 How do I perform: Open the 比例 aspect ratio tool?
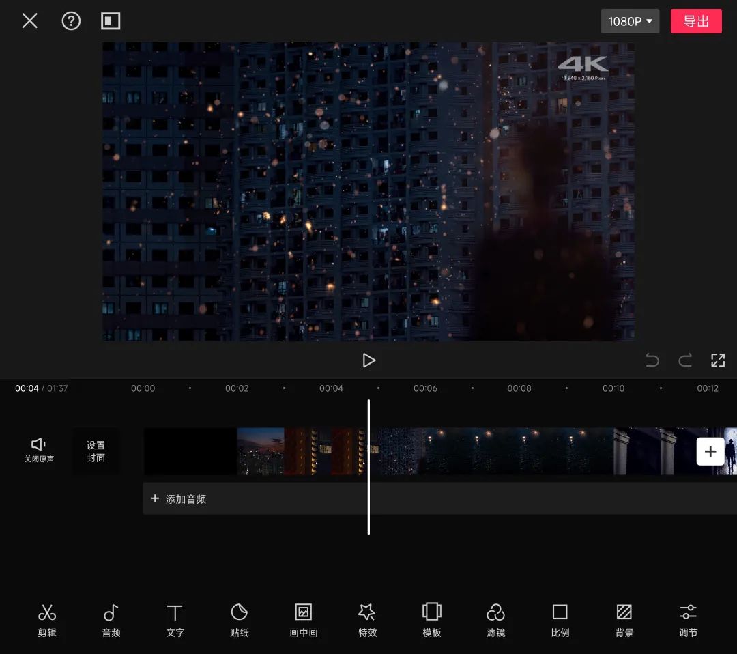click(x=560, y=620)
